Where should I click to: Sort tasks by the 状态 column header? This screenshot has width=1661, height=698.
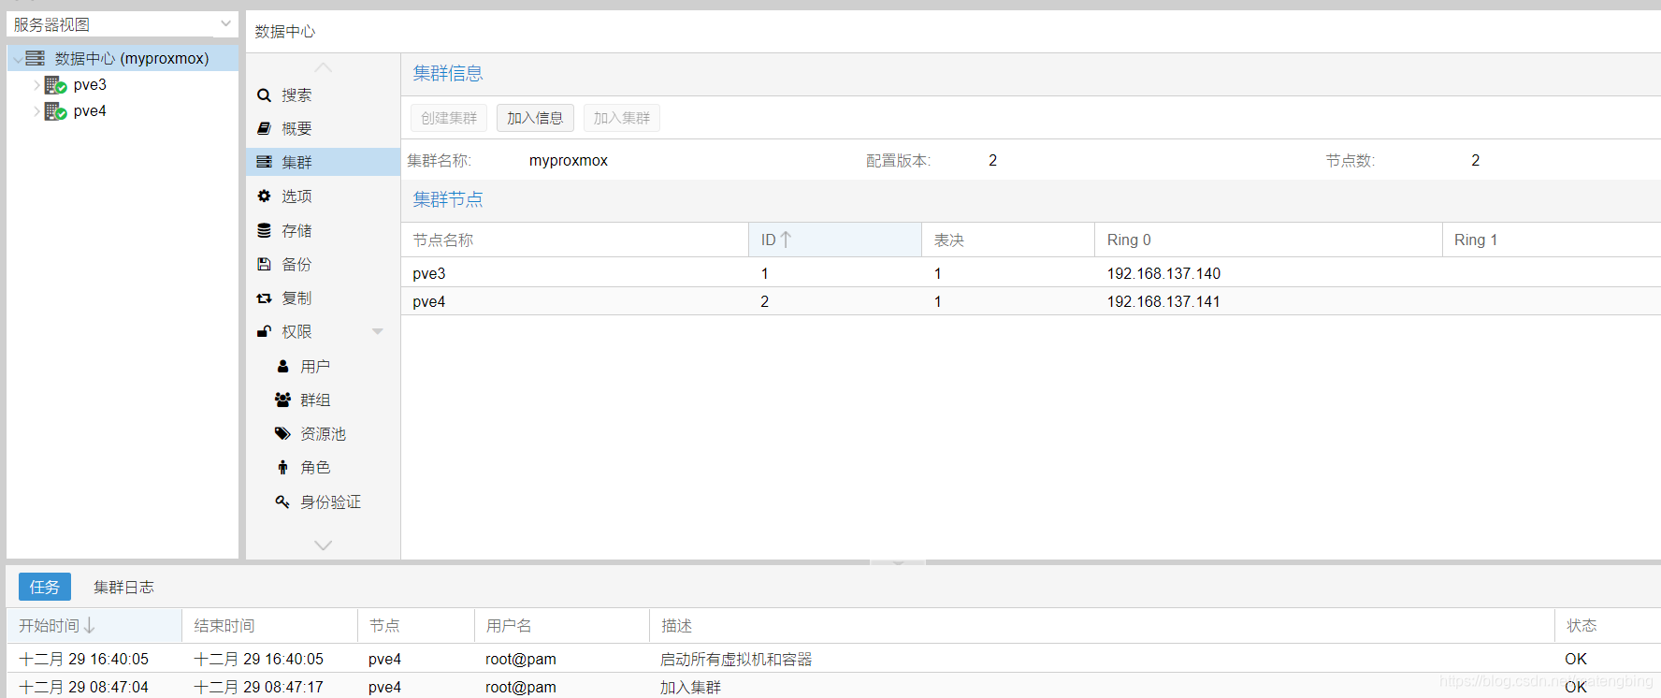pyautogui.click(x=1608, y=625)
